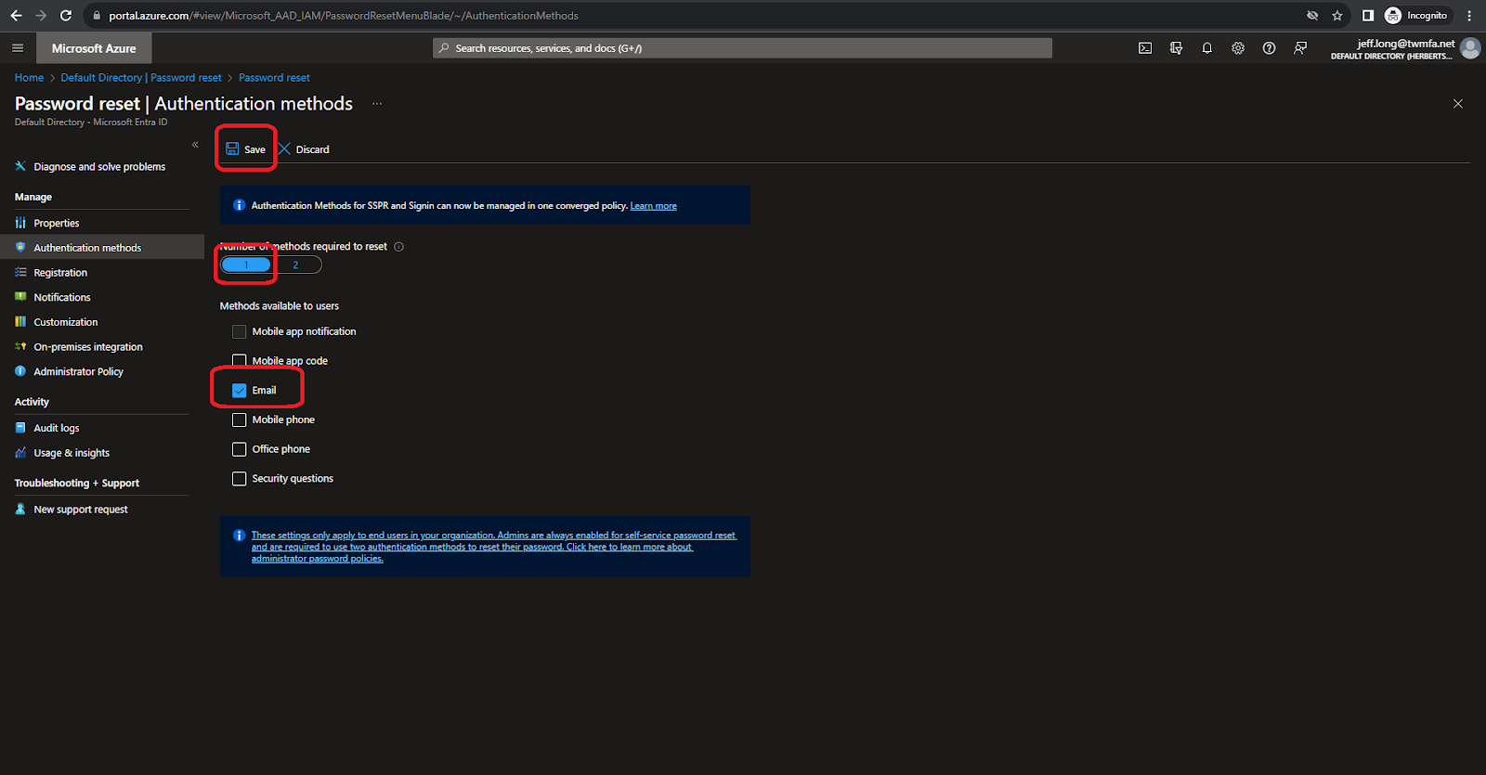Enable the Security questions checkbox

point(240,479)
